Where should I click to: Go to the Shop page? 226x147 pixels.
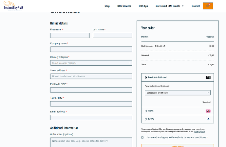[107, 6]
